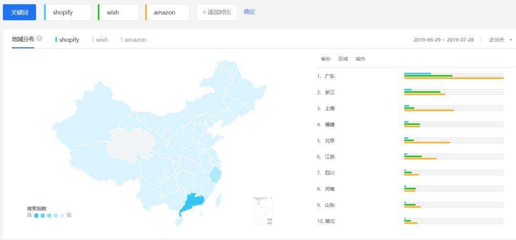Select the 北京 row in ranking
This screenshot has width=516, height=240.
click(x=410, y=141)
